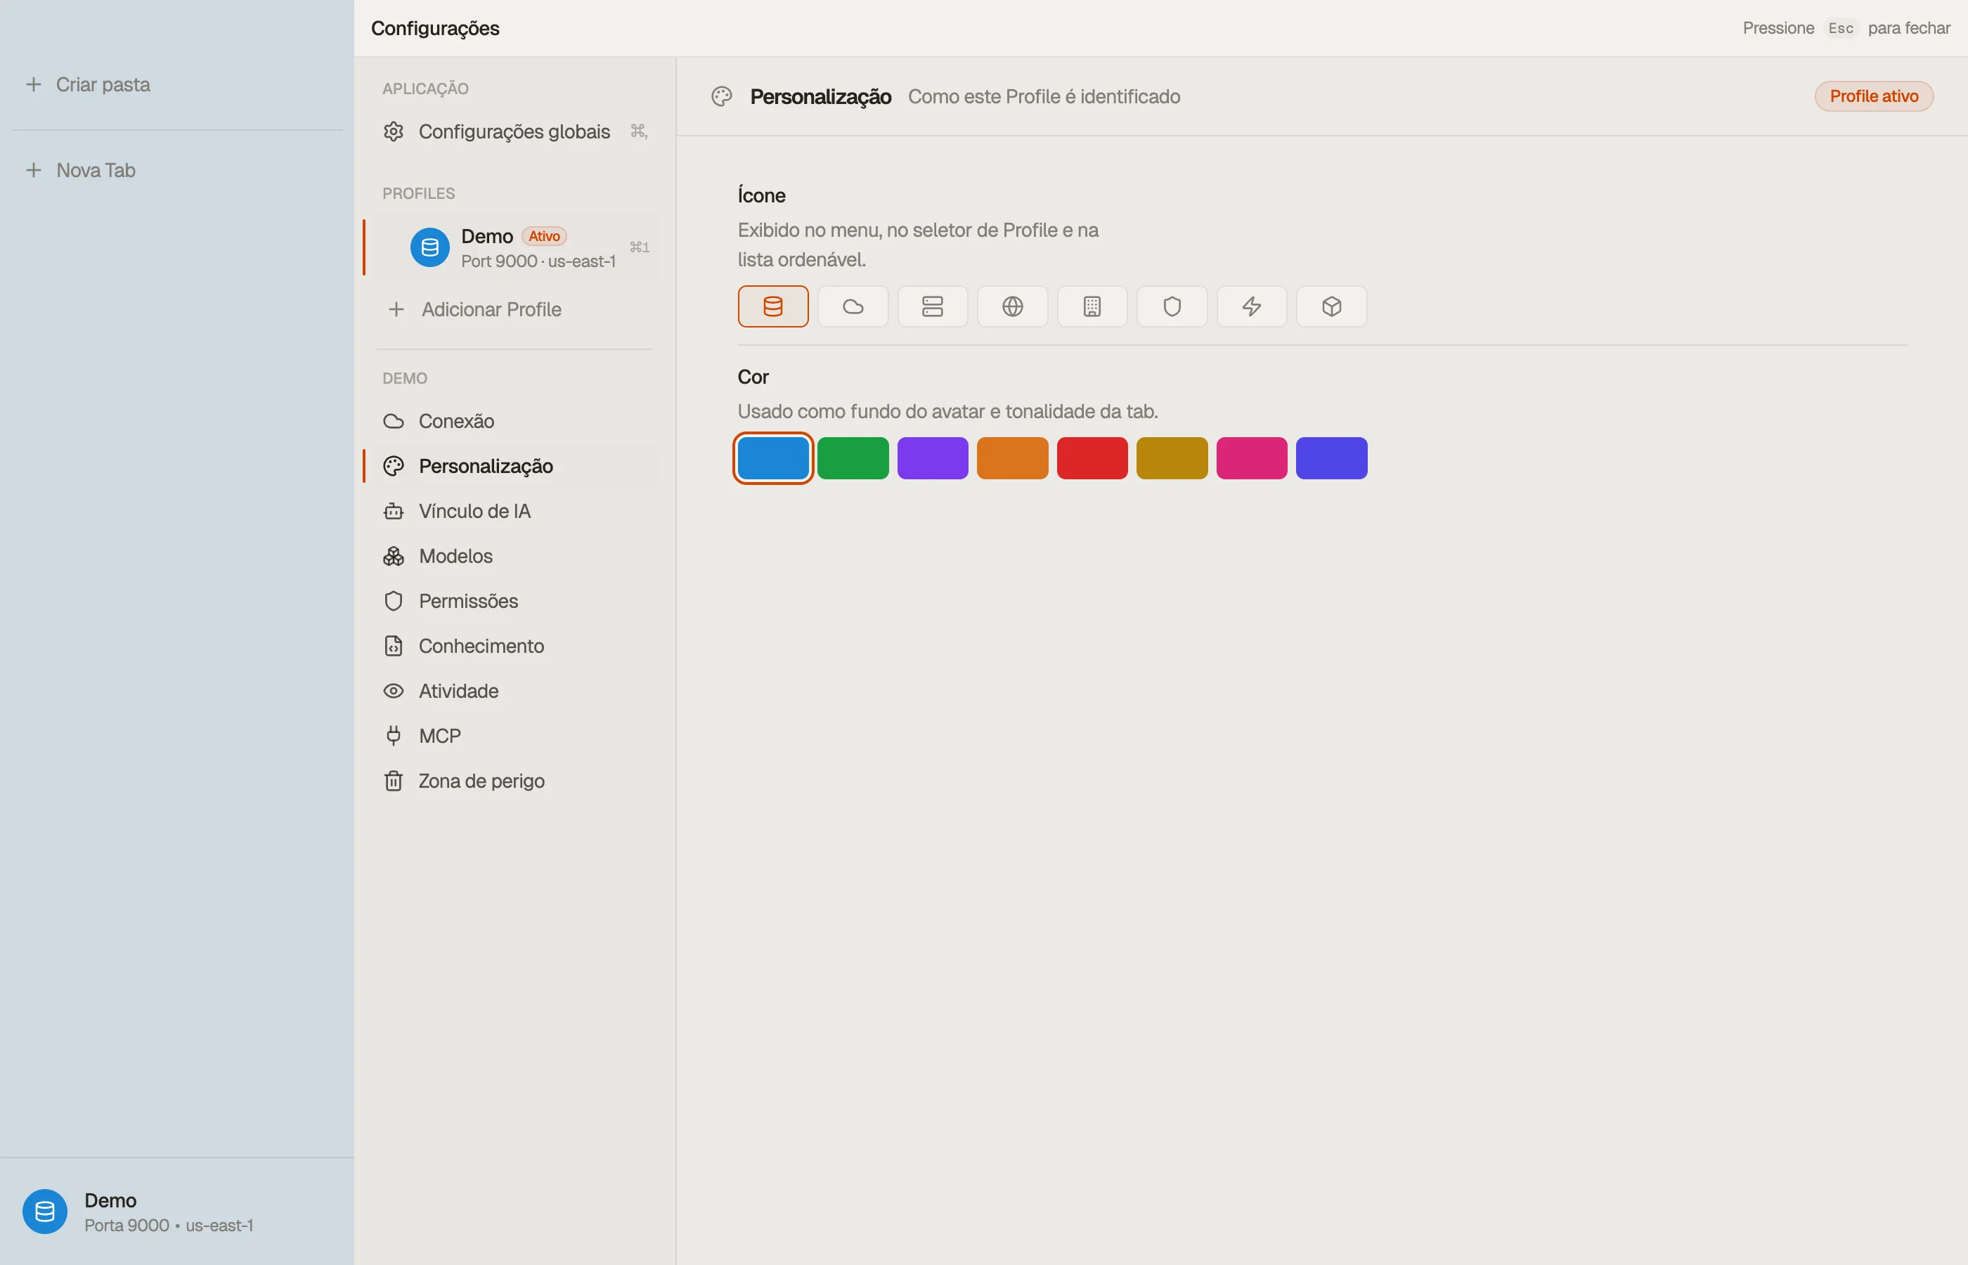Choose the purple color swatch
The image size is (1968, 1265).
coord(932,458)
